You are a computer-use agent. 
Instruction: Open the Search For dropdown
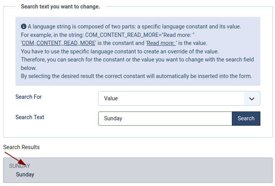tap(179, 98)
